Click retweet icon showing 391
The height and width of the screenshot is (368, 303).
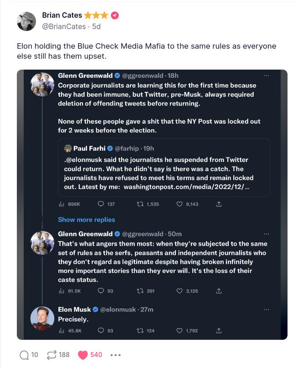pyautogui.click(x=140, y=291)
